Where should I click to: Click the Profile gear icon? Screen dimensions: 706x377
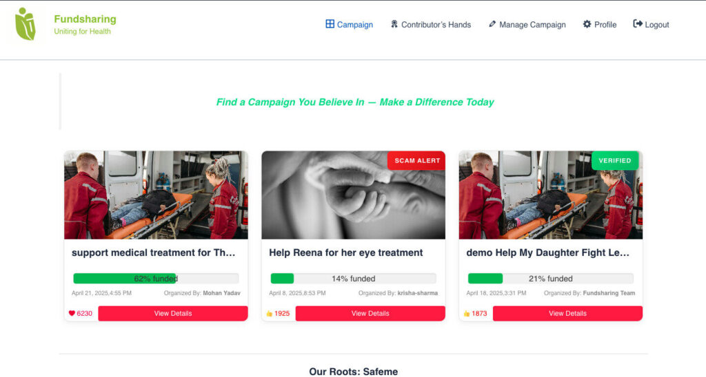coord(587,24)
